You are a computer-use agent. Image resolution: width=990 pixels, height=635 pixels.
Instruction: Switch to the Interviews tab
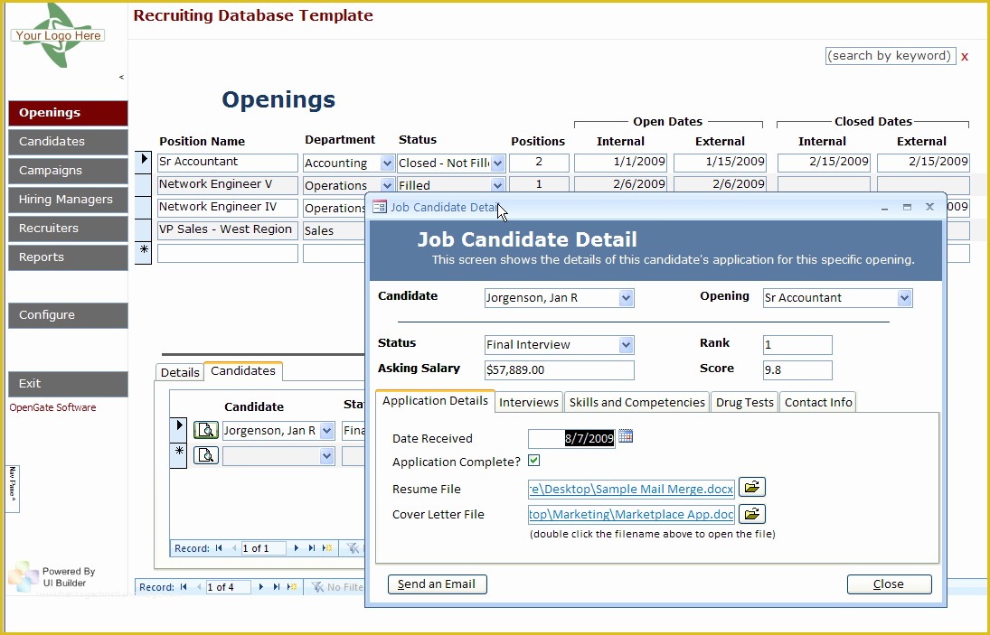click(529, 402)
